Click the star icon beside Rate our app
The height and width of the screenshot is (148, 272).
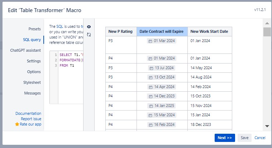tap(17, 124)
